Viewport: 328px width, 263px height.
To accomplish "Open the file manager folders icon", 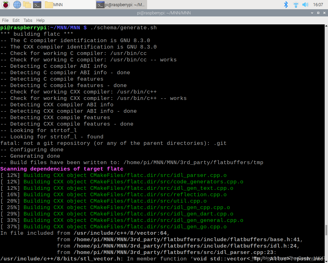I will (x=27, y=5).
